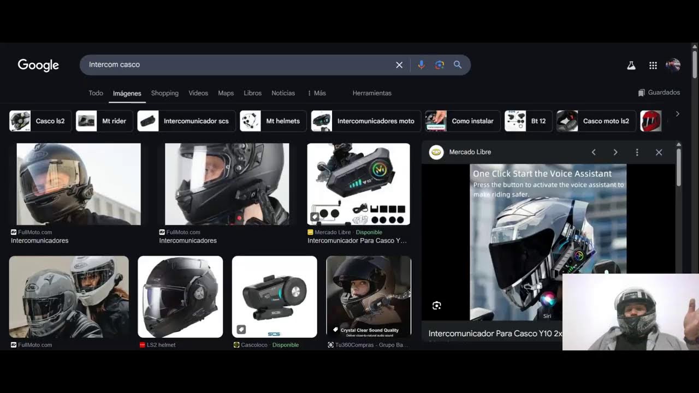Open the Google logo homepage link
The width and height of the screenshot is (699, 393).
click(x=38, y=65)
